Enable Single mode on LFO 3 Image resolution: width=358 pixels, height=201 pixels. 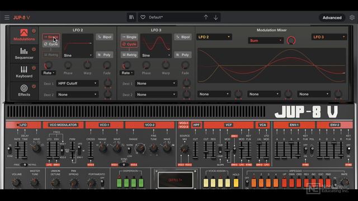point(129,37)
